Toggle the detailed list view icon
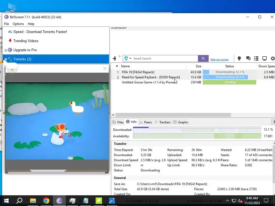Viewport: 275px width, 206px height. coord(256,58)
